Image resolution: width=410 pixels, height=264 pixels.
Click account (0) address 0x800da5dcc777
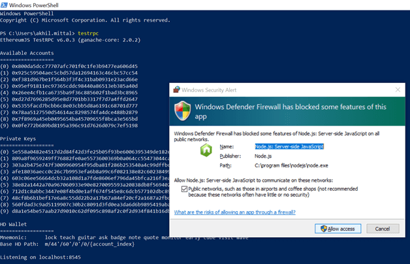[75, 66]
